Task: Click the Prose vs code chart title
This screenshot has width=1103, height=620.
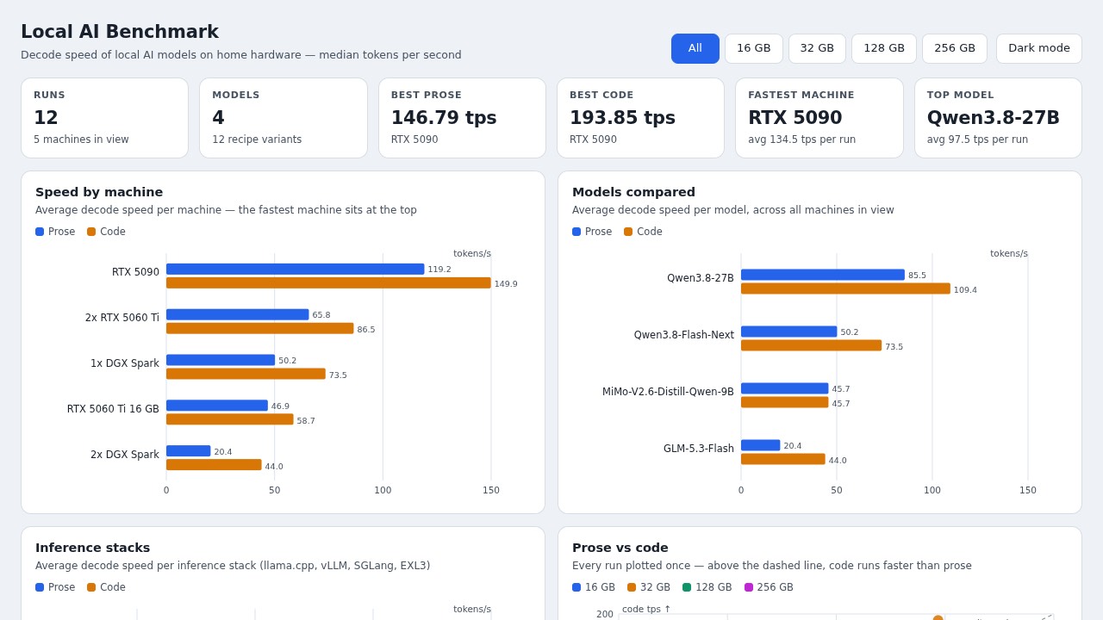Action: pos(620,548)
